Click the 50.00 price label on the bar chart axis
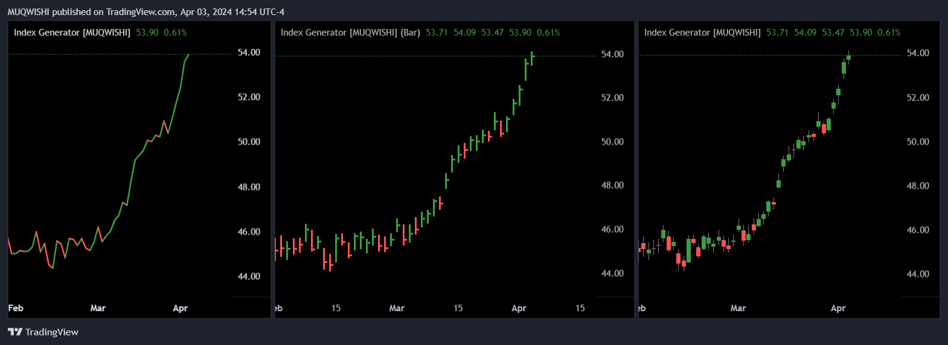This screenshot has height=345, width=948. point(612,142)
